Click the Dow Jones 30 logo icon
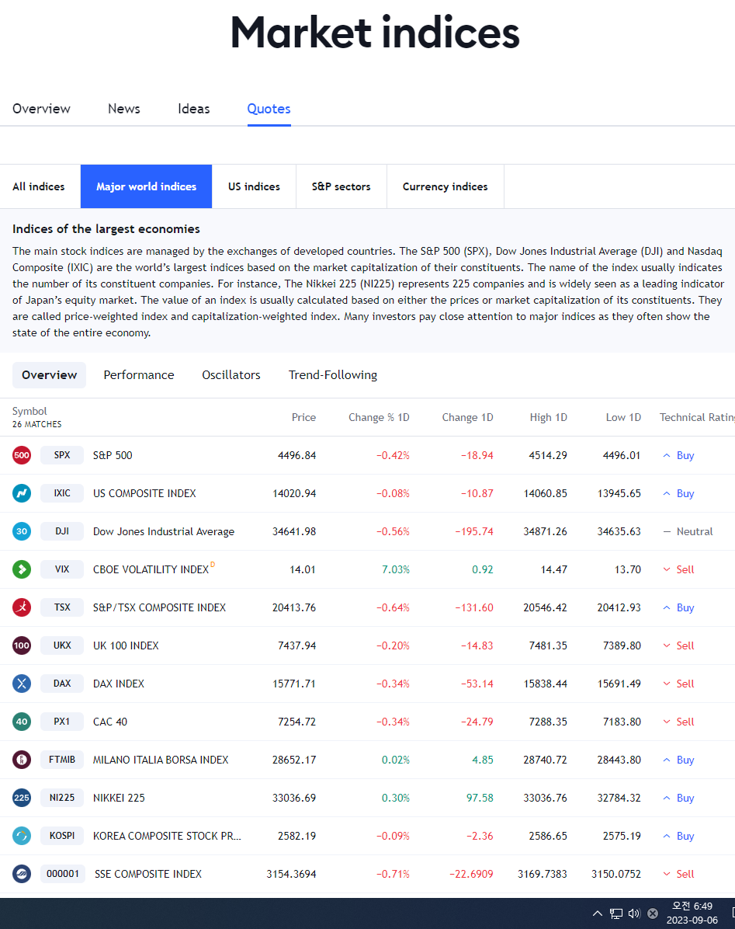 click(22, 531)
